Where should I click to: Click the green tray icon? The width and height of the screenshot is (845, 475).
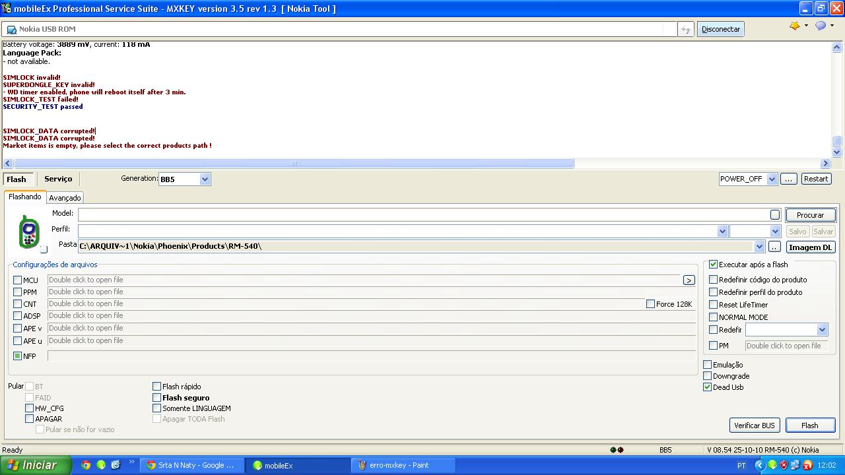coord(772,465)
